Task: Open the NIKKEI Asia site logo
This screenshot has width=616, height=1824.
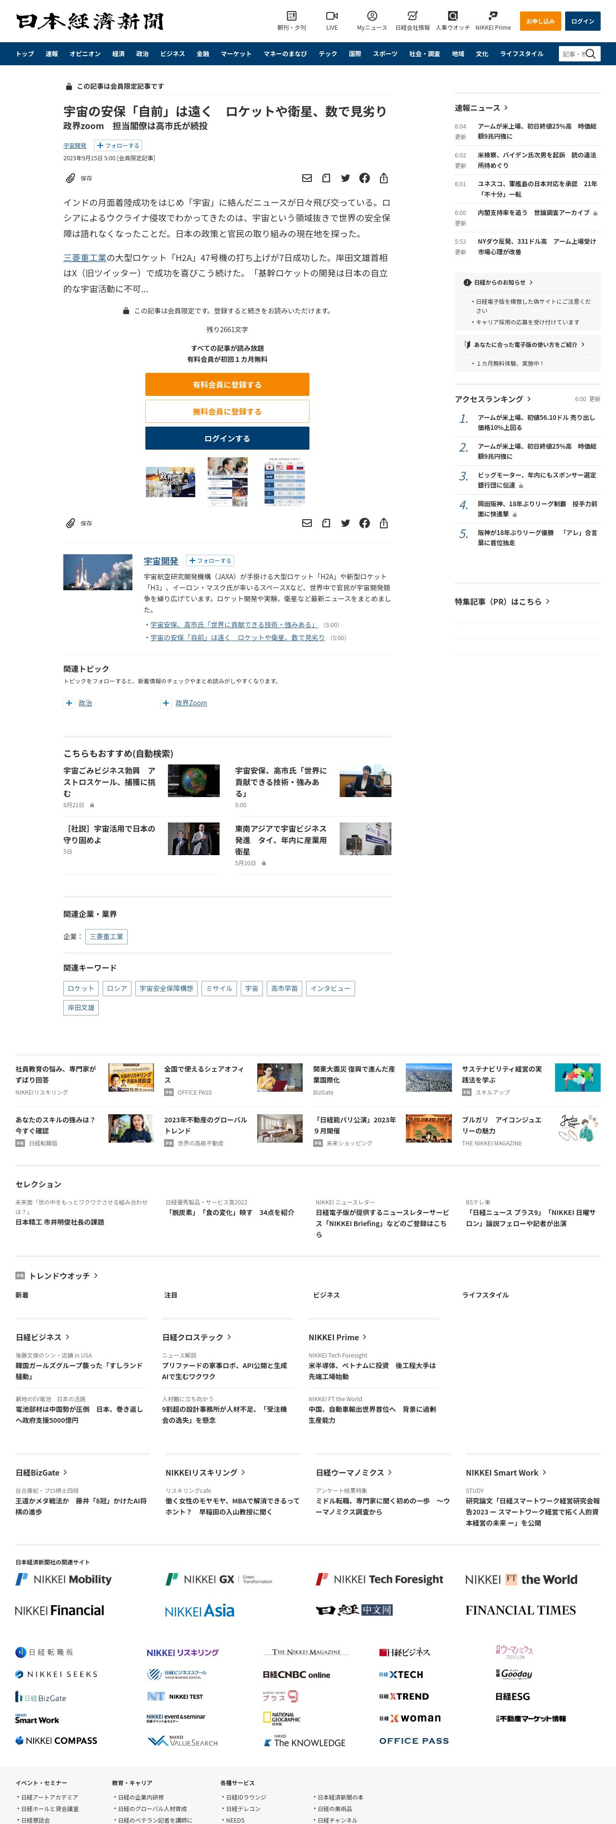Action: (200, 1611)
